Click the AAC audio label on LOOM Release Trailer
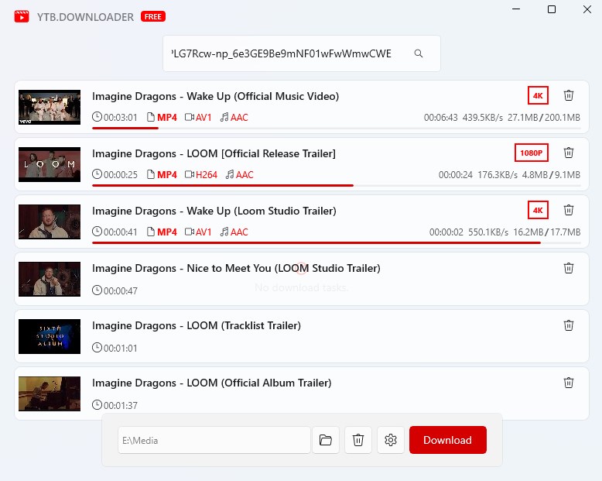 point(245,175)
